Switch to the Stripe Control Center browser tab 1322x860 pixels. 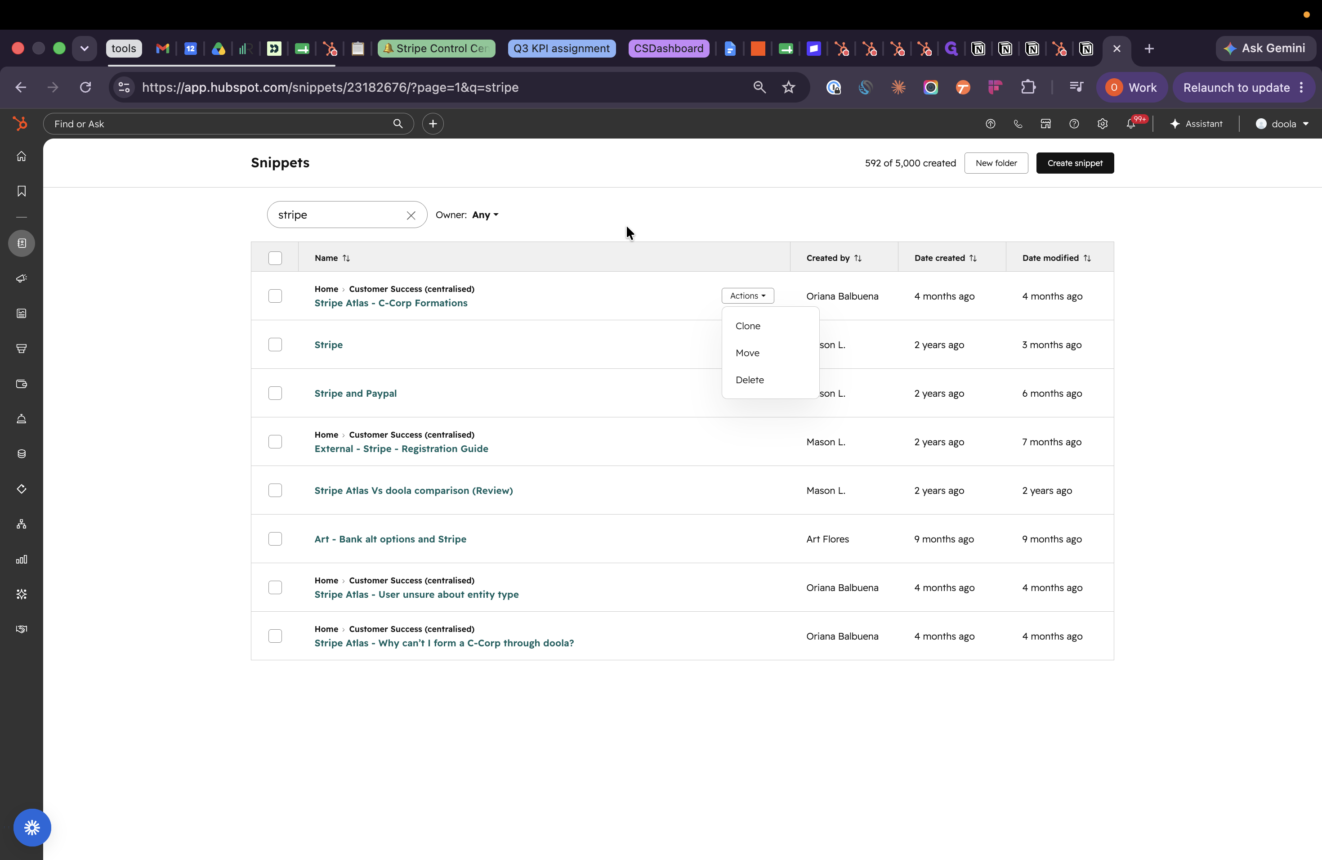[x=437, y=48]
